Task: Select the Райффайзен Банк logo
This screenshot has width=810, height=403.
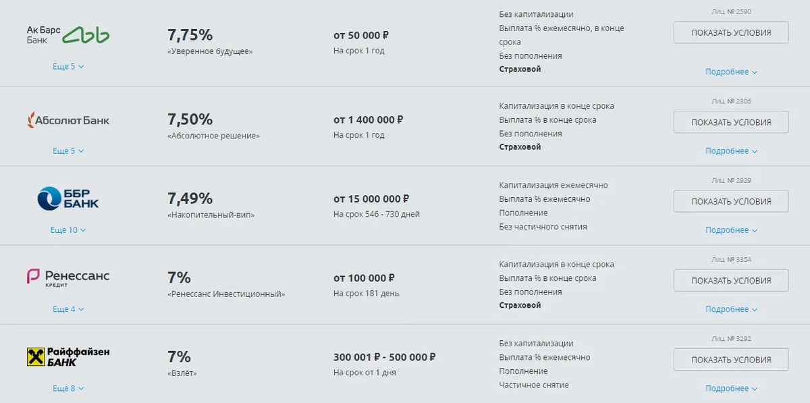Action: 67,358
